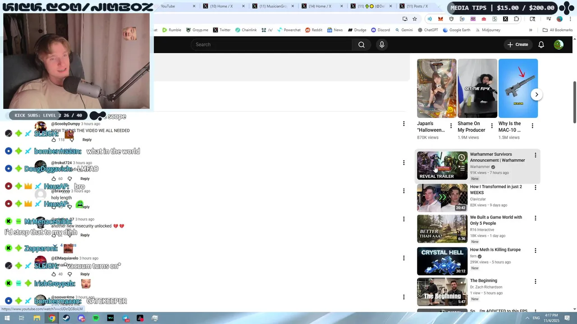Open options menu for @ScoobyDumpy comment
Image resolution: width=577 pixels, height=324 pixels.
coord(404,124)
